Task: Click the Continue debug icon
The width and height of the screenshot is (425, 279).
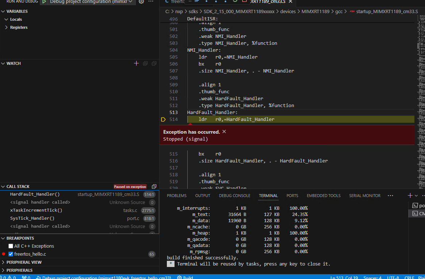Action: pyautogui.click(x=198, y=2)
